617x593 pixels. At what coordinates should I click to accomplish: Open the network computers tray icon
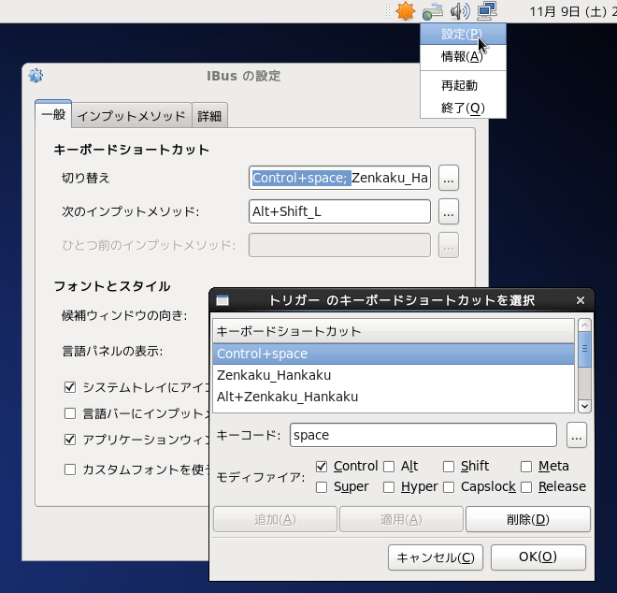click(487, 10)
